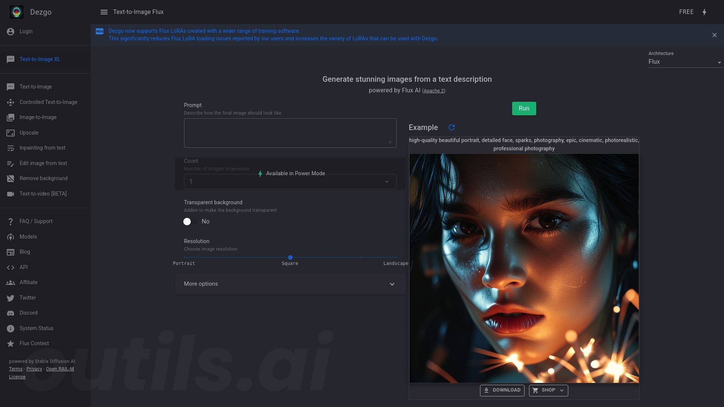Expand the More options section
Image resolution: width=724 pixels, height=407 pixels.
(x=290, y=284)
